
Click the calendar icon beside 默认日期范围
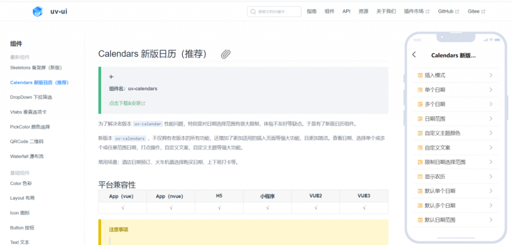420,220
